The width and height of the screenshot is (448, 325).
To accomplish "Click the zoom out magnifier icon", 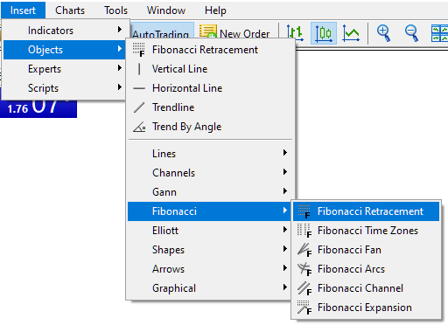I will (x=411, y=33).
